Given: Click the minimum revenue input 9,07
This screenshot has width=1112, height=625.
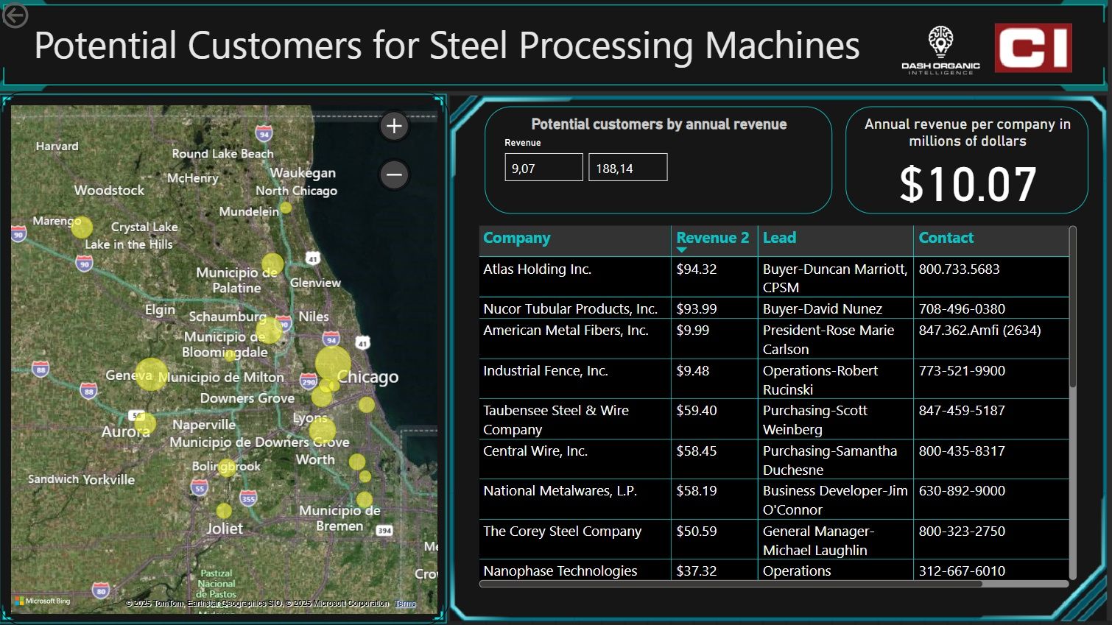Looking at the screenshot, I should coord(543,168).
